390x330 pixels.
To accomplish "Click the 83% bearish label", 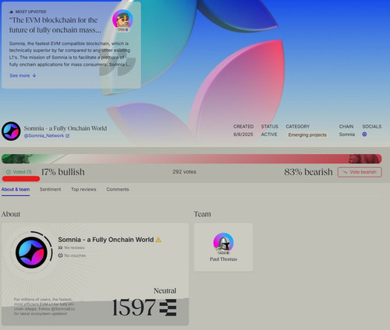I will pos(308,172).
